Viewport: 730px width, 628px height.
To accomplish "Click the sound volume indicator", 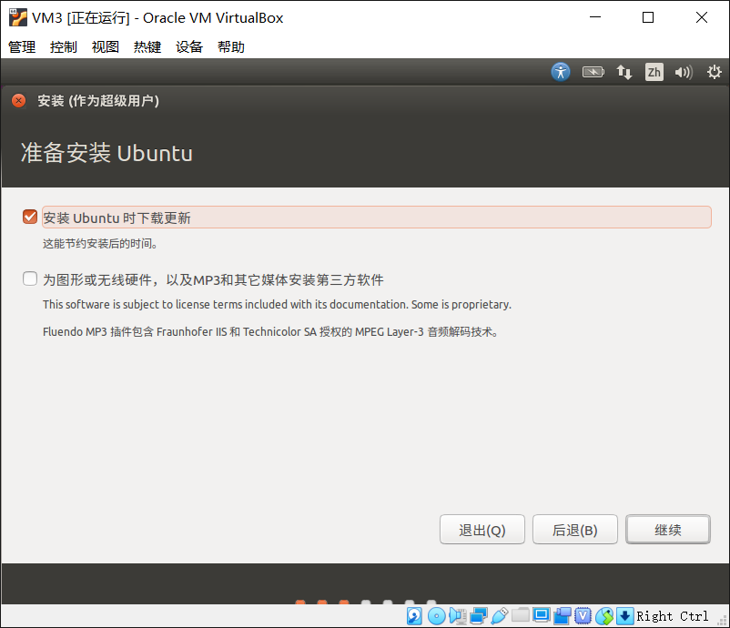I will (684, 72).
